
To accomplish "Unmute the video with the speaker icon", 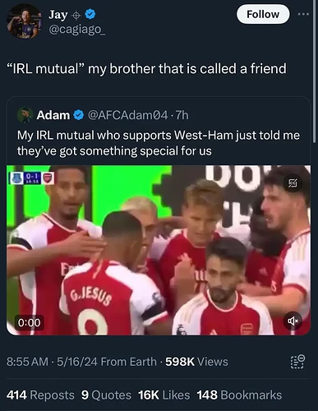I will (x=293, y=320).
